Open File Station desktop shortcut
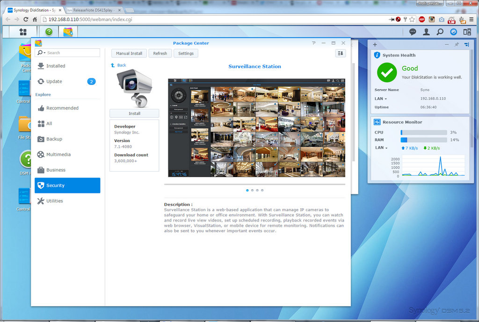 pyautogui.click(x=25, y=128)
